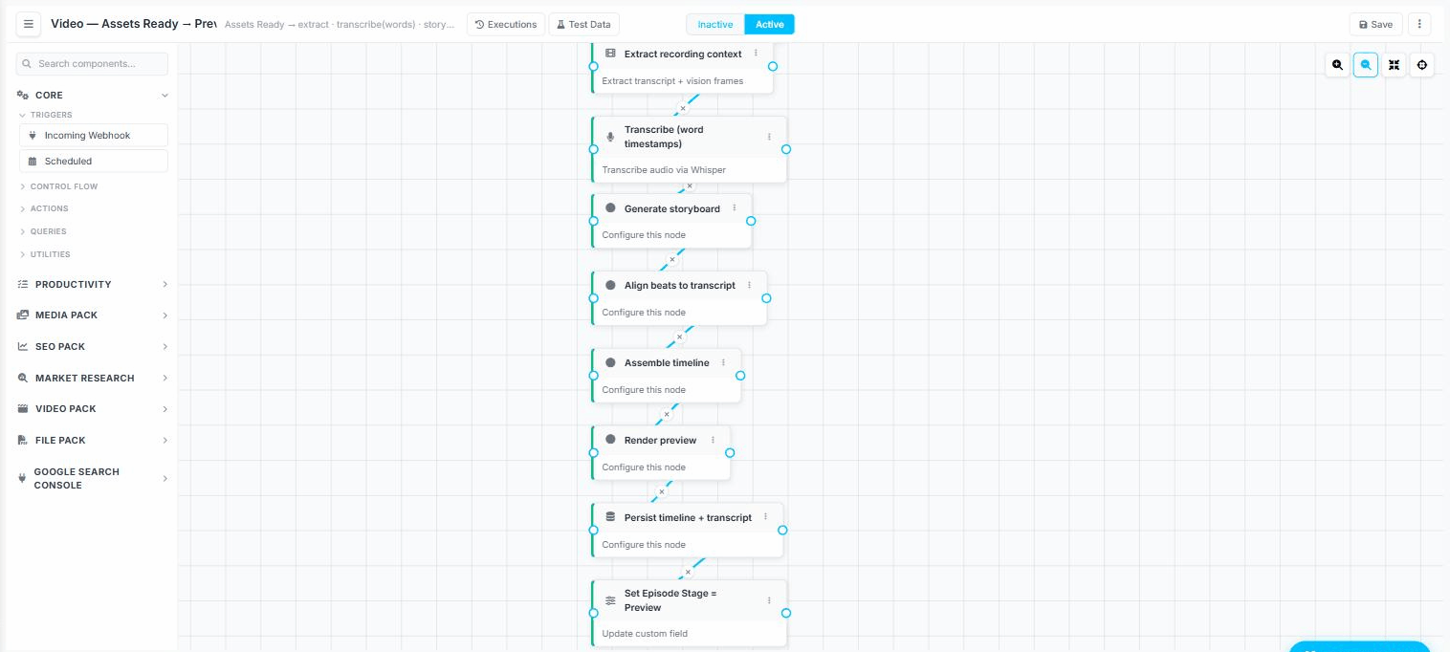Click circle icon on Render preview node
The height and width of the screenshot is (652, 1450).
click(x=610, y=440)
